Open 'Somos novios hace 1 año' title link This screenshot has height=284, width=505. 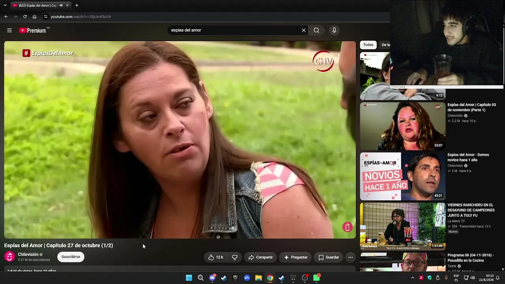468,157
